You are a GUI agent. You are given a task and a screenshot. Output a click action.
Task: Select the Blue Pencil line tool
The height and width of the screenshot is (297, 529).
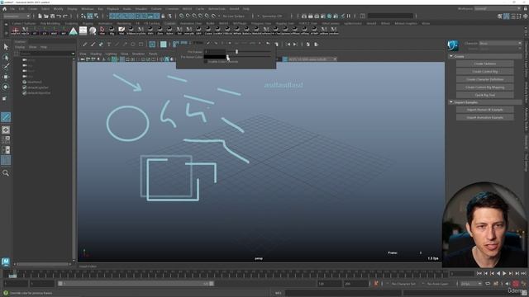point(117,45)
